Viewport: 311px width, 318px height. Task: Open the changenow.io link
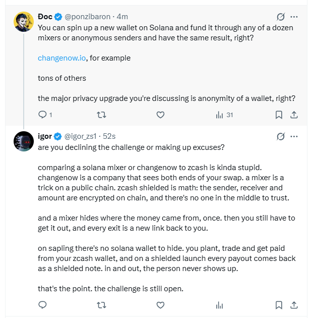pos(62,58)
